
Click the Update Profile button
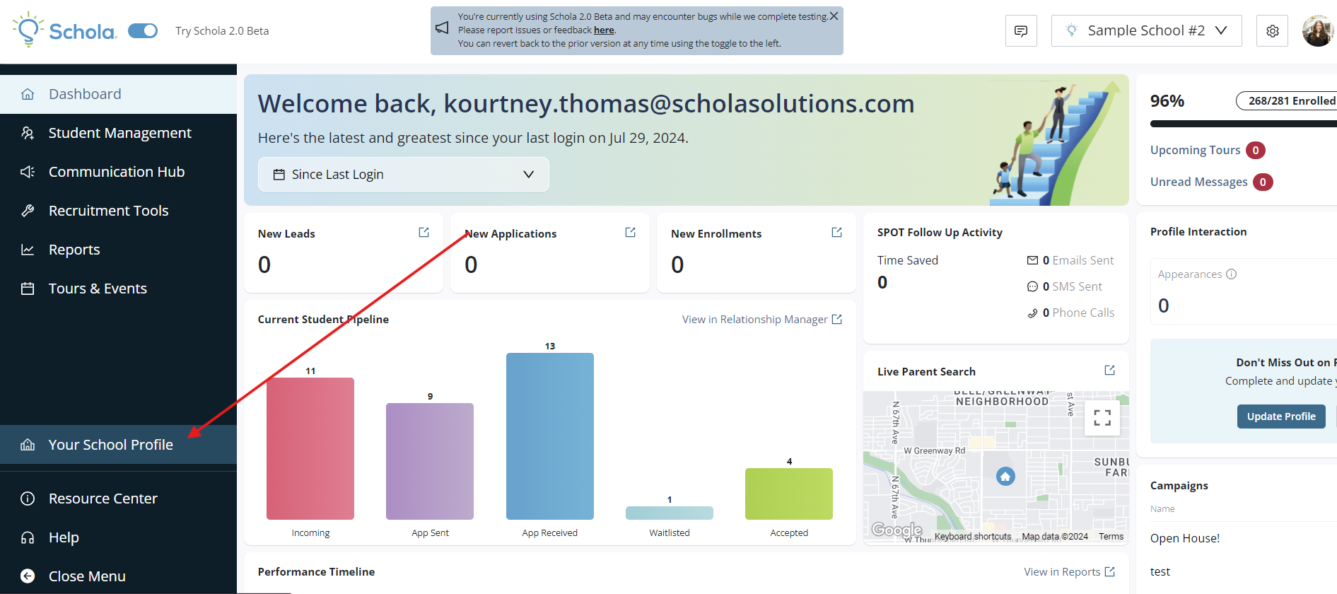[x=1281, y=417]
